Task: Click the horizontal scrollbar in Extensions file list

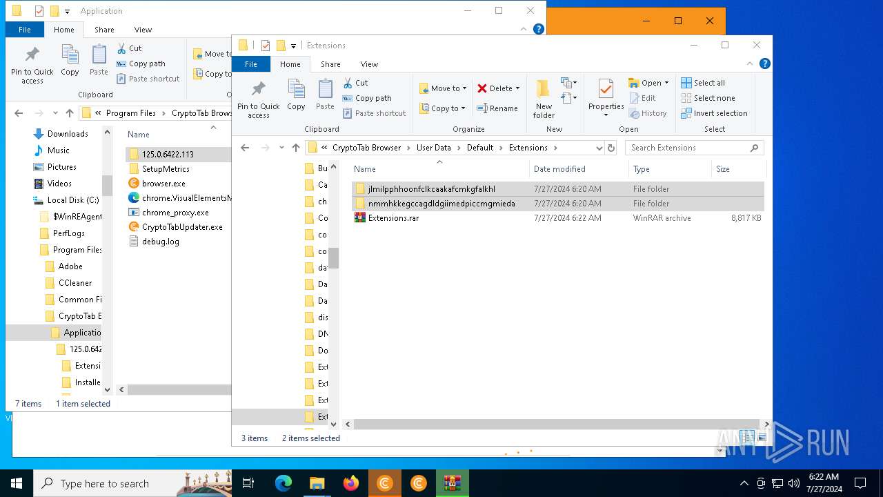Action: (555, 424)
